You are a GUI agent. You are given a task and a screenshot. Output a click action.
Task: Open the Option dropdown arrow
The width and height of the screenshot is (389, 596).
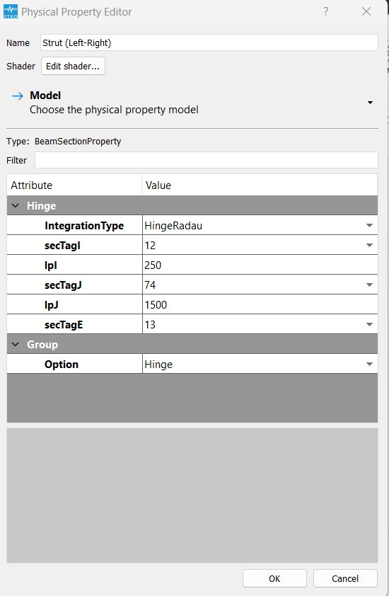tap(369, 364)
